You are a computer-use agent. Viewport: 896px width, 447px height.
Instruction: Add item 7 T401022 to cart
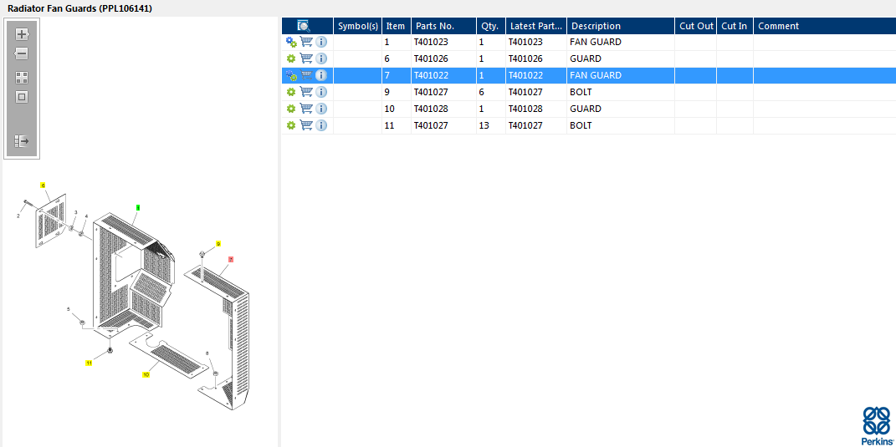306,75
